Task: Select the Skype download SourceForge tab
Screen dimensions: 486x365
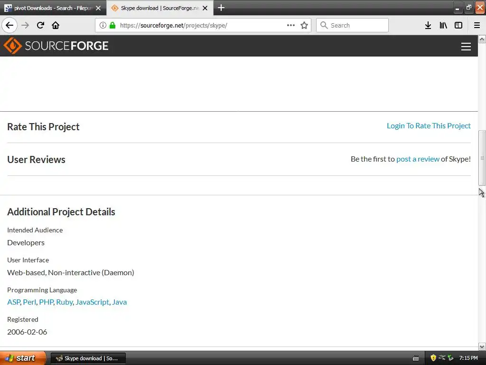Action: [x=160, y=8]
